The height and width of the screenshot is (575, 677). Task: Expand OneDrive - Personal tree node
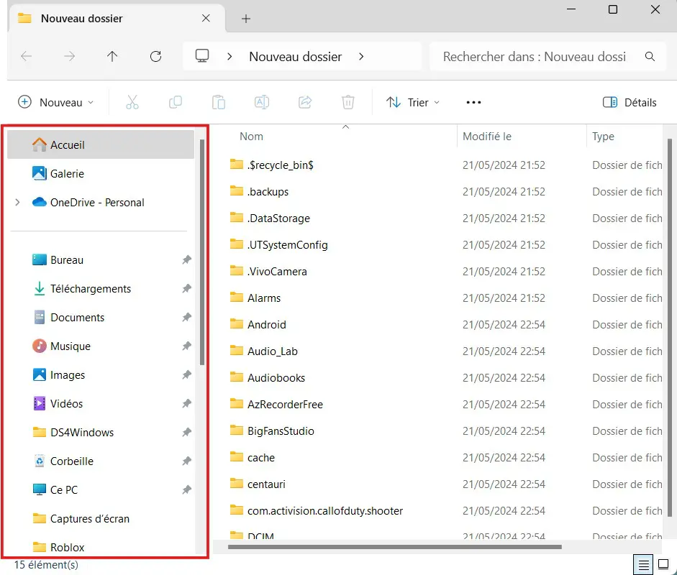click(18, 202)
